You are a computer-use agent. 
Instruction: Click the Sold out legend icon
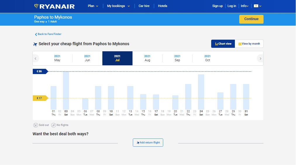click(35, 125)
